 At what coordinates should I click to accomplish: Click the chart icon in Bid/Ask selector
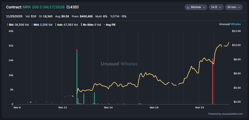pyautogui.click(x=189, y=7)
